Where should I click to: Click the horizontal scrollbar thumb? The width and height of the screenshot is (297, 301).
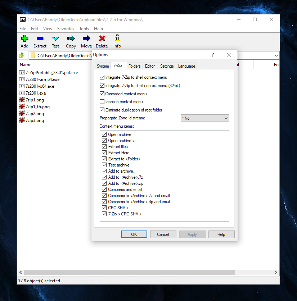pyautogui.click(x=129, y=272)
